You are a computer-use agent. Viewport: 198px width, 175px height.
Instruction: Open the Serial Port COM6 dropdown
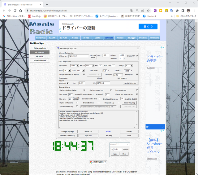coord(75,66)
